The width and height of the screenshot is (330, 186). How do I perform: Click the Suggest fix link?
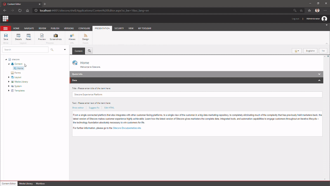coord(94,108)
